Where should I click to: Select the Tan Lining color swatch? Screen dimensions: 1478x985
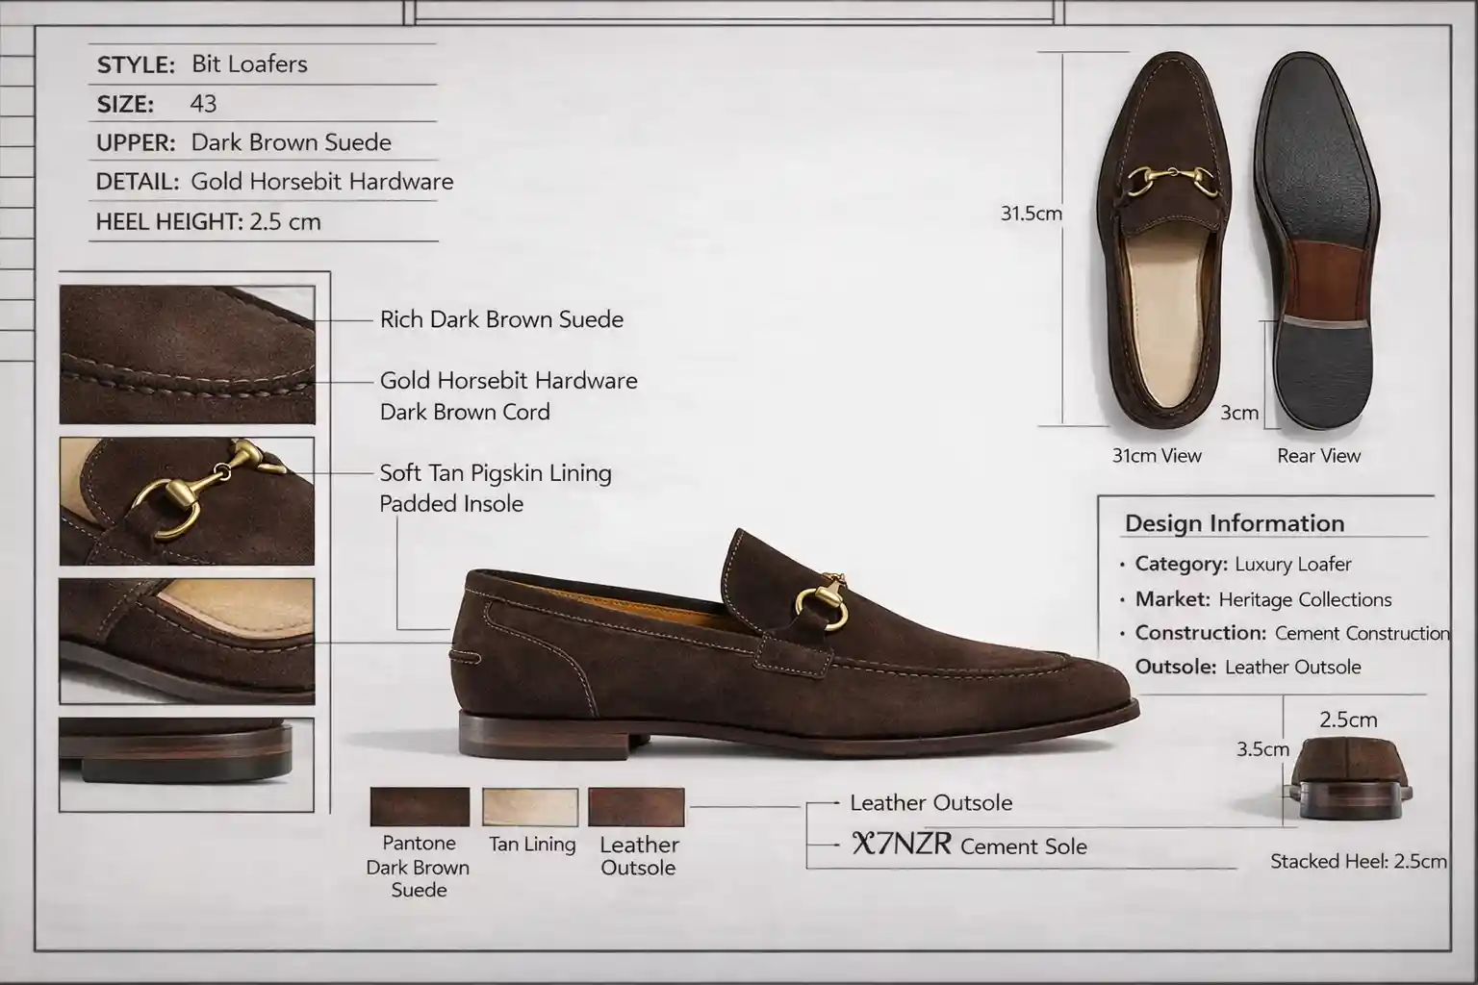pyautogui.click(x=530, y=807)
